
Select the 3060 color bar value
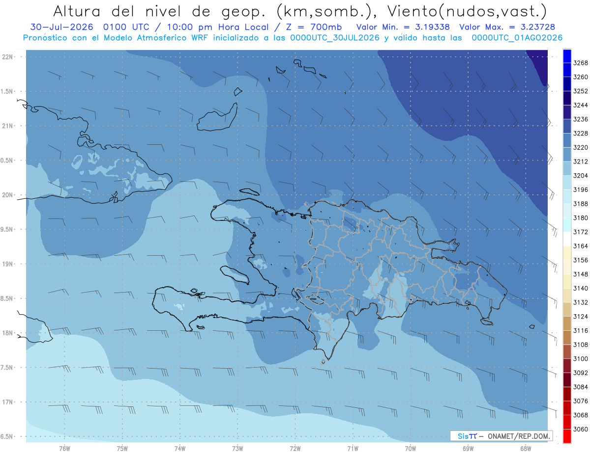coord(581,429)
